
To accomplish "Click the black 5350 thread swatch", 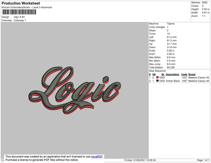I will click(158, 81).
